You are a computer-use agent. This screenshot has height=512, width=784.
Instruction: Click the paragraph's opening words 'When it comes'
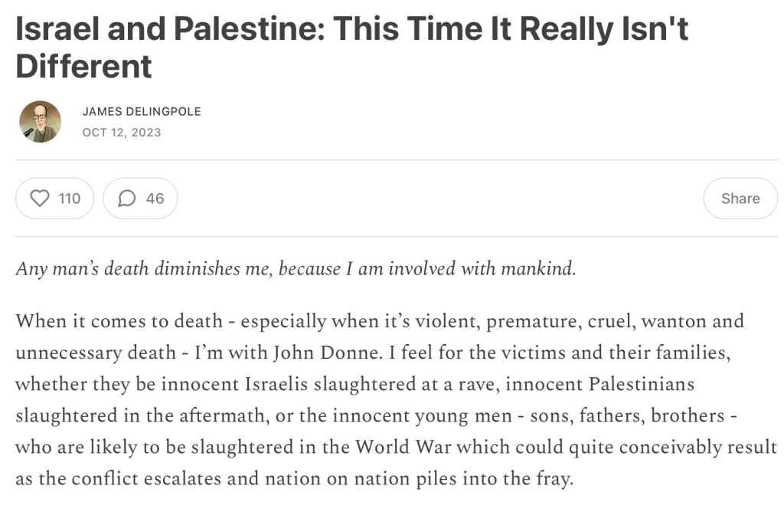(70, 320)
